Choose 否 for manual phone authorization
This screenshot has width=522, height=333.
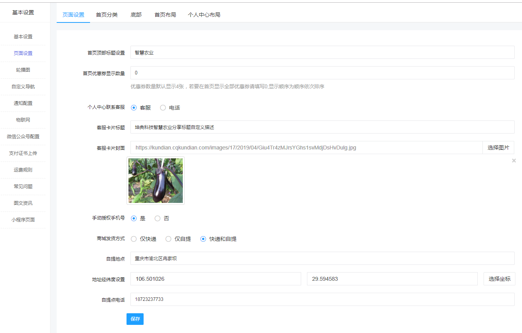click(158, 218)
